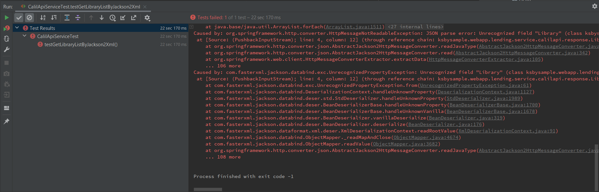Toggle auto-test in the Run sidebar
Screen dimensions: 599x192
click(6, 39)
